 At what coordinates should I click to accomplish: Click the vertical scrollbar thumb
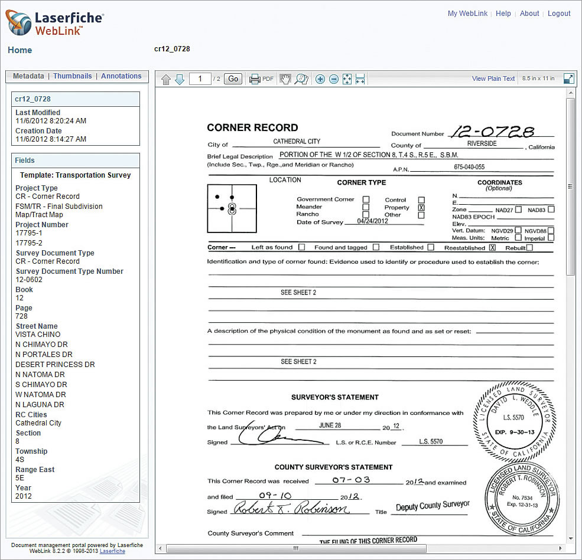571,186
